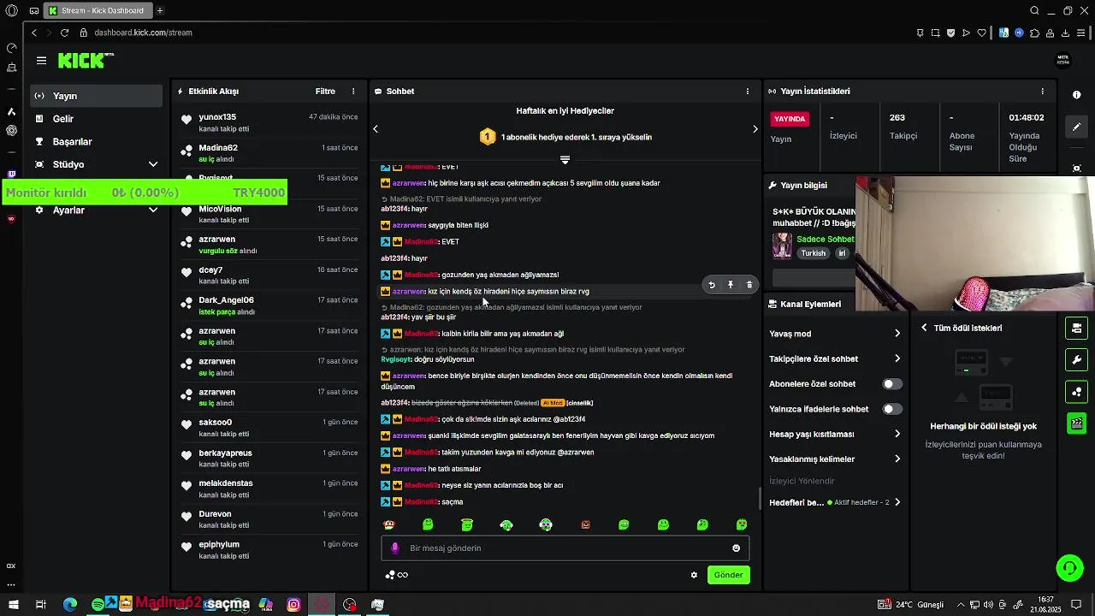Insert the monkey emote

click(389, 524)
